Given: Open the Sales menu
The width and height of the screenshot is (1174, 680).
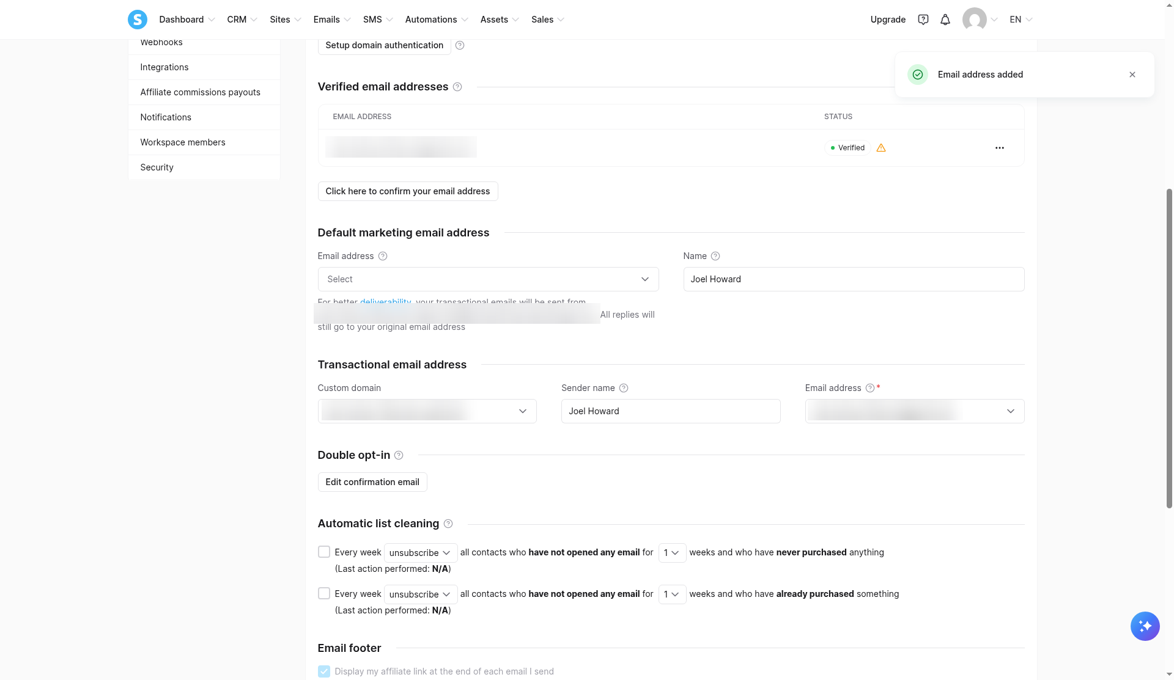Looking at the screenshot, I should [548, 20].
